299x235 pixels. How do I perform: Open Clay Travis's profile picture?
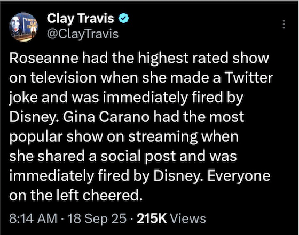[23, 27]
